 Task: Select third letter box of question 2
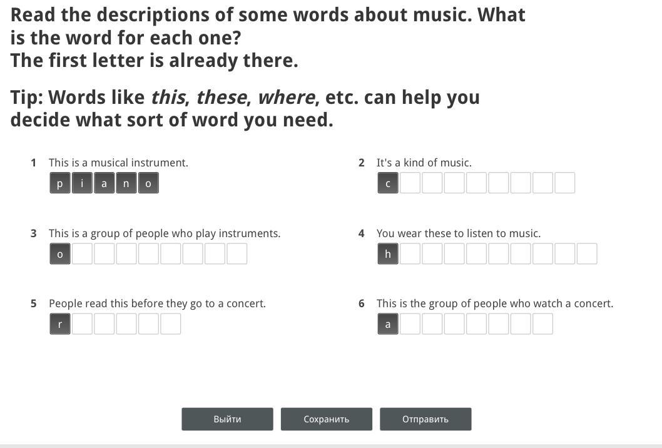click(432, 183)
